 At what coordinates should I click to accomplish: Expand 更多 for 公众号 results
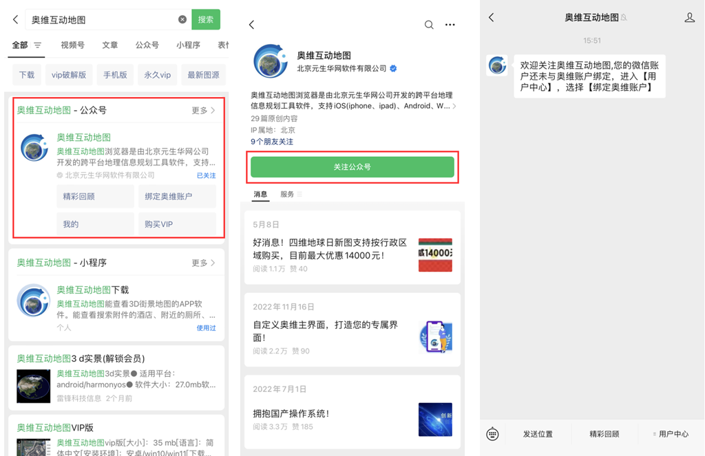coord(203,110)
